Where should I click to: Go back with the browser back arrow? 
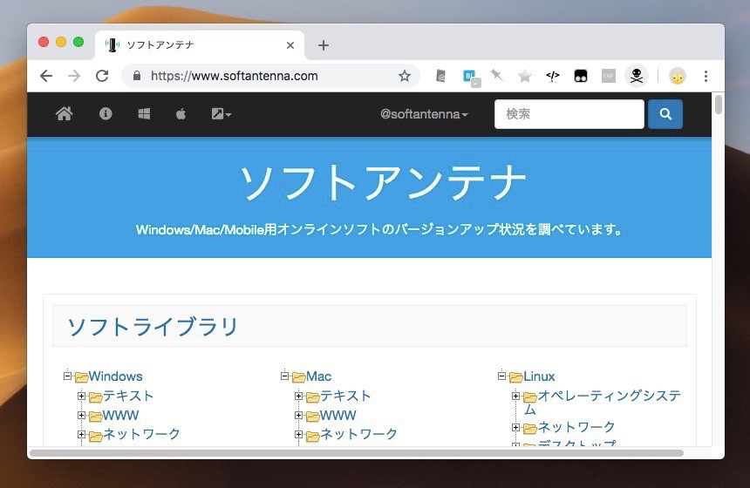coord(46,76)
